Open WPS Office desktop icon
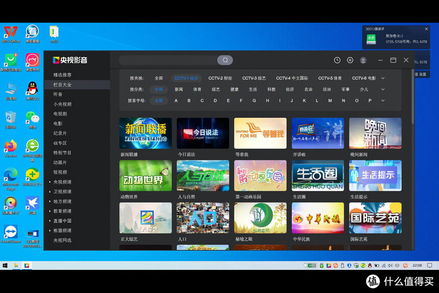The image size is (439, 293). [x=11, y=34]
